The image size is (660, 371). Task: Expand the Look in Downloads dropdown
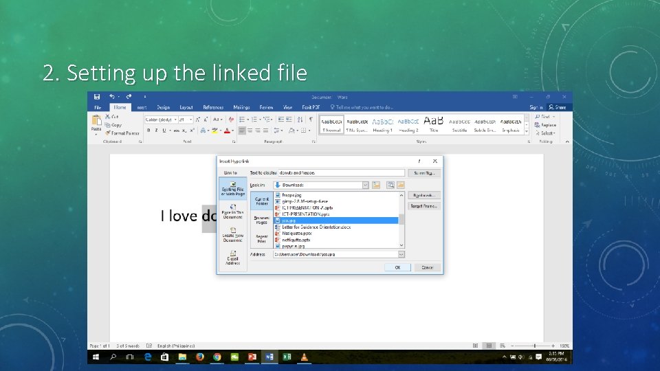click(365, 185)
